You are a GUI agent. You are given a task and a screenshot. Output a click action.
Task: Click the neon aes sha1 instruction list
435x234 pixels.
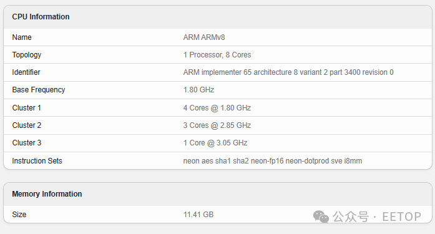click(x=273, y=161)
